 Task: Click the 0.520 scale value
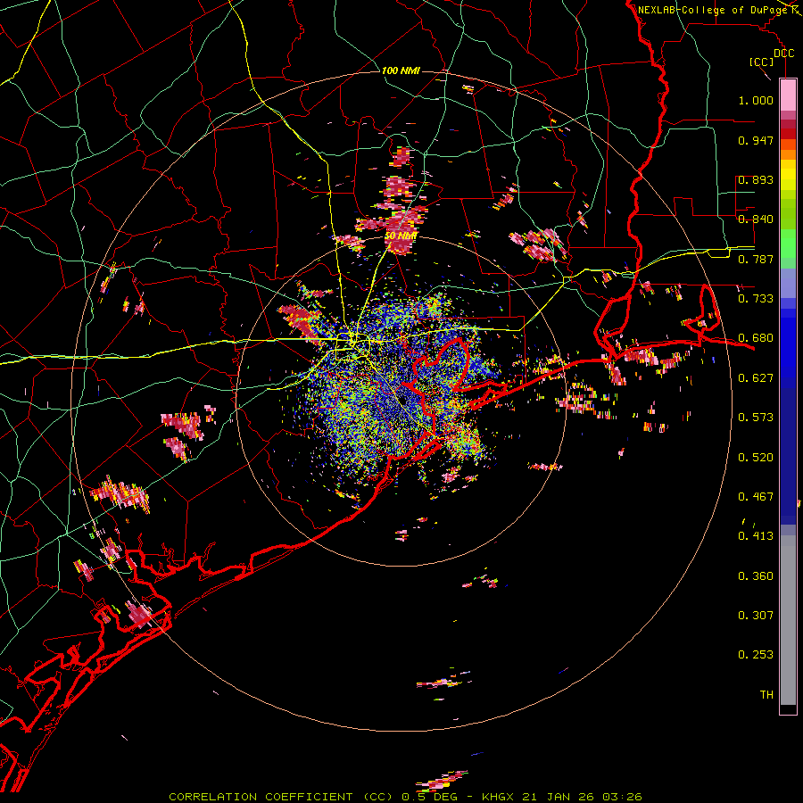756,458
